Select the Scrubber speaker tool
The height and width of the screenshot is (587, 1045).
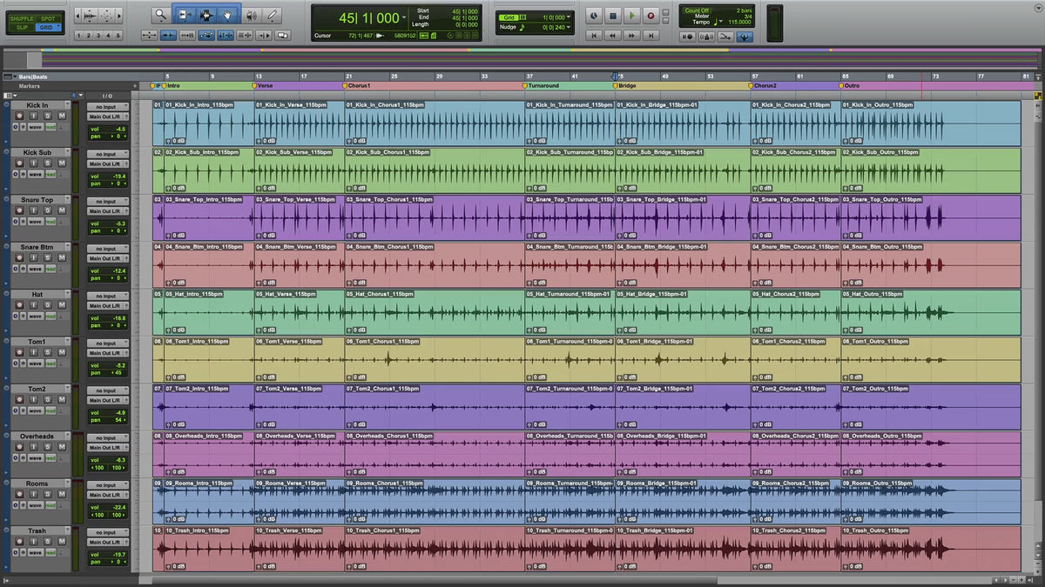[x=251, y=15]
